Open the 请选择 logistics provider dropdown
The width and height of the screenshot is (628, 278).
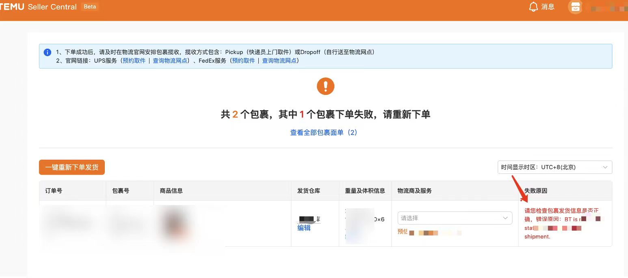455,218
